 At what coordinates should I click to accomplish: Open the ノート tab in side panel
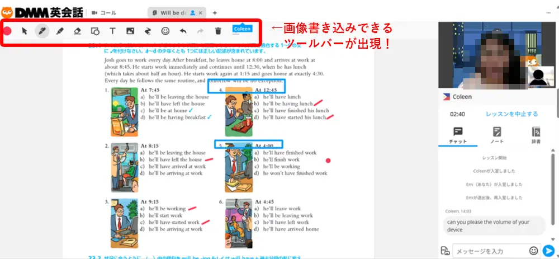pos(497,135)
